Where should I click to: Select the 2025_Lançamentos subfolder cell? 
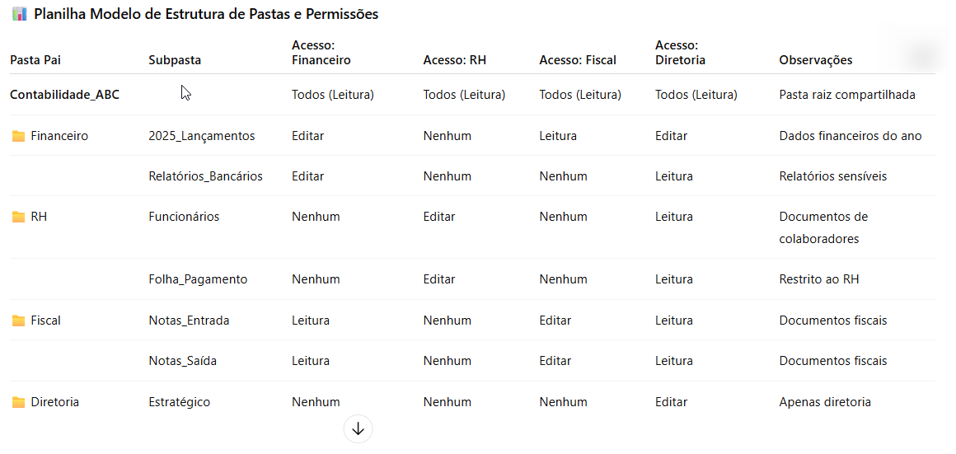point(202,136)
